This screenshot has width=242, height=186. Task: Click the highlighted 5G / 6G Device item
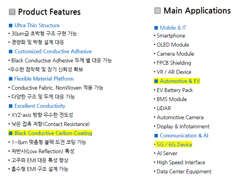(x=174, y=145)
